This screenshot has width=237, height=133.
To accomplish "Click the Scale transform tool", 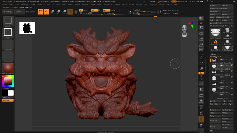I will pyautogui.click(x=58, y=12).
